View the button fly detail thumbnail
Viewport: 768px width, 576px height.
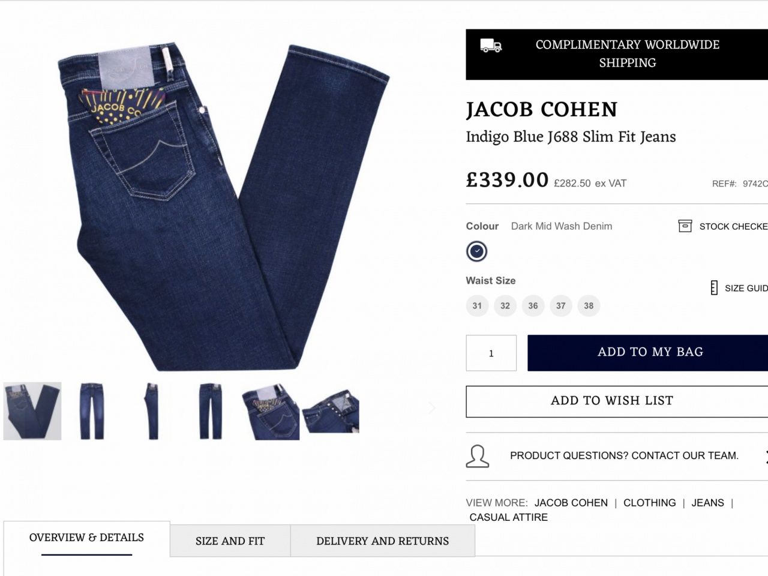click(331, 412)
